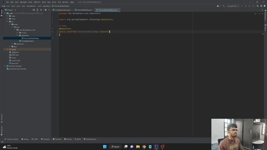Image resolution: width=267 pixels, height=150 pixels.
Task: Select the mvnw file
Action: 13,58
